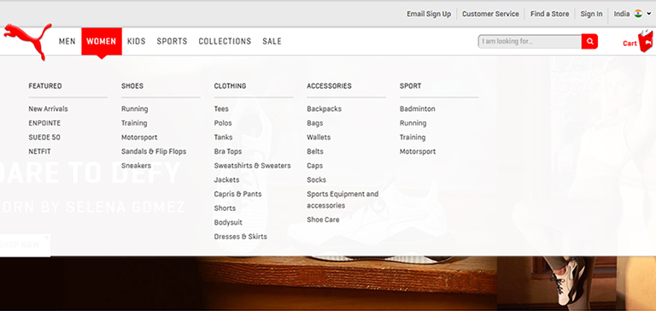Screen dimensions: 656x311
Task: Click Email Sign Up link
Action: click(429, 14)
